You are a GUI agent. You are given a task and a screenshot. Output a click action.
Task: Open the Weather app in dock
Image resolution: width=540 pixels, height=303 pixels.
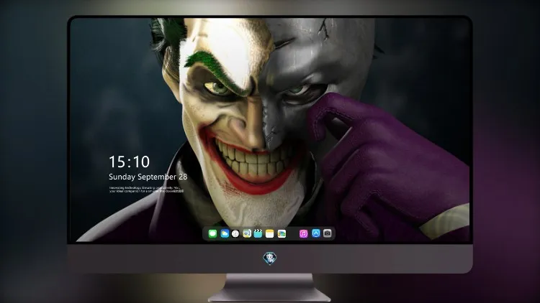[x=225, y=234]
